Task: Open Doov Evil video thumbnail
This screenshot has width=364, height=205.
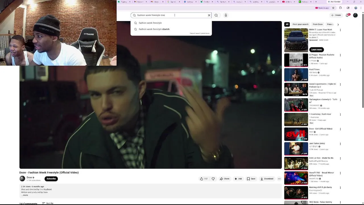Action: click(x=296, y=134)
